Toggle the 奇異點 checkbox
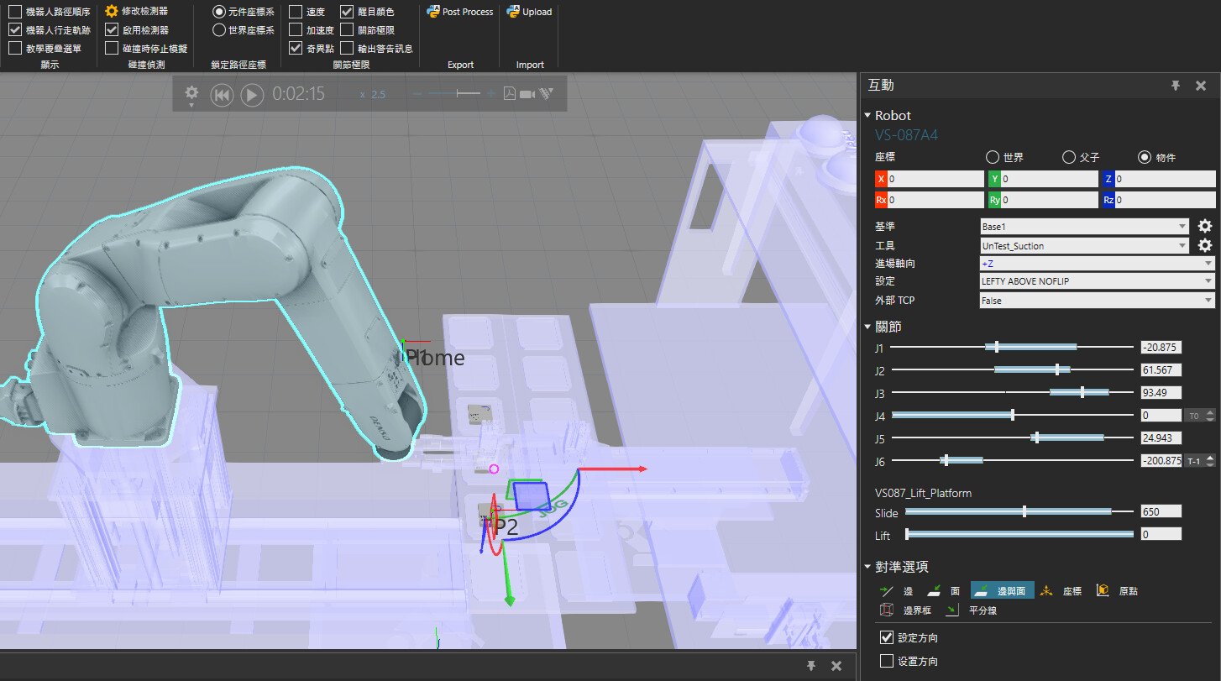 [x=296, y=49]
